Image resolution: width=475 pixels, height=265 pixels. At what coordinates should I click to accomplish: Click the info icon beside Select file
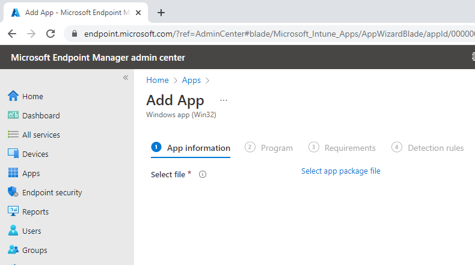(203, 174)
